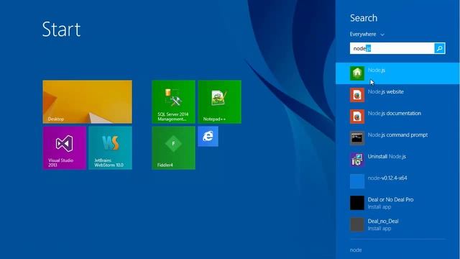Image resolution: width=460 pixels, height=259 pixels.
Task: Launch Visual Studio 2013 tile
Action: click(64, 147)
